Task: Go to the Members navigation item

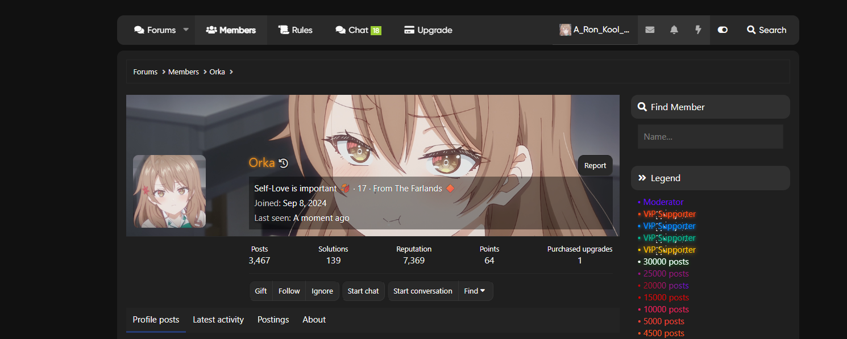Action: pos(231,30)
